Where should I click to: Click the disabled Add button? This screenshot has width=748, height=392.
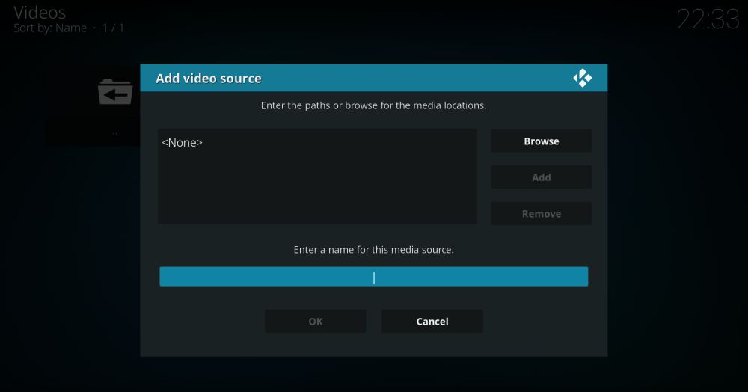coord(541,177)
